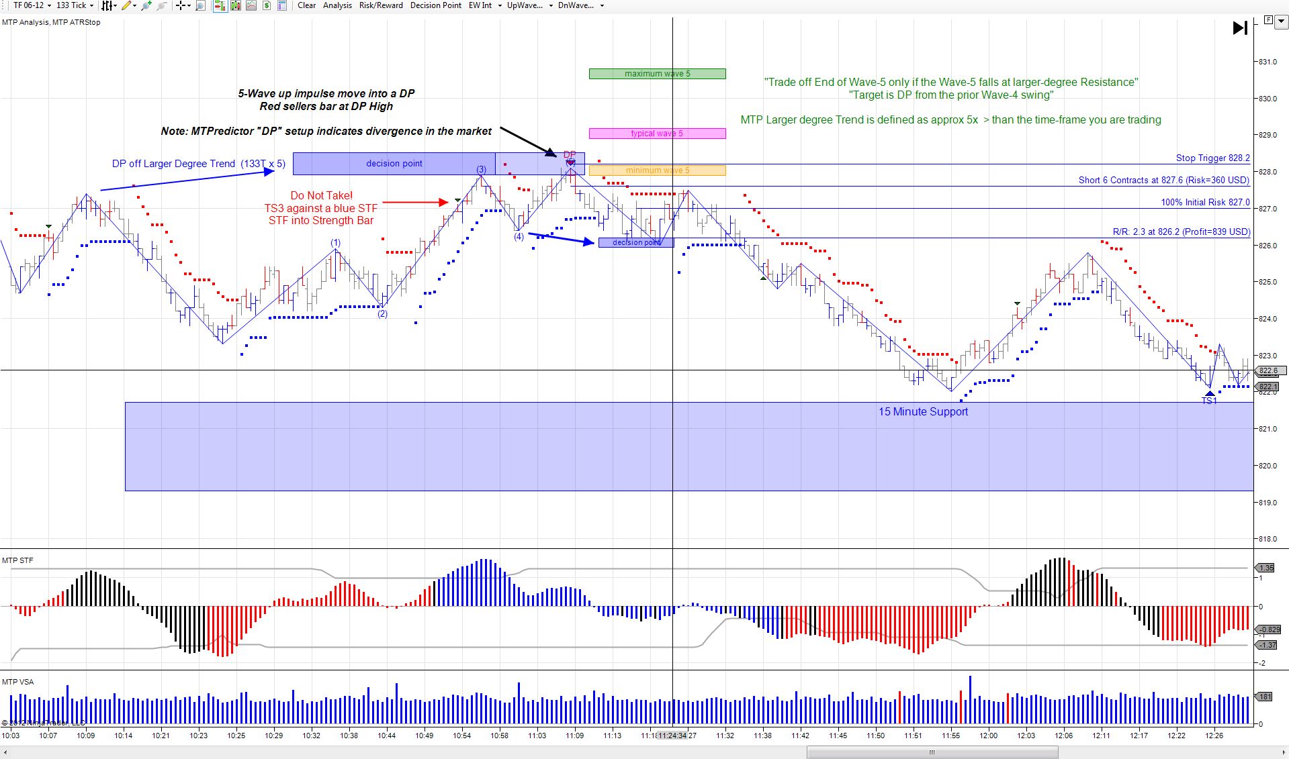Image resolution: width=1289 pixels, height=759 pixels.
Task: Click the wave (3) label
Action: 482,169
